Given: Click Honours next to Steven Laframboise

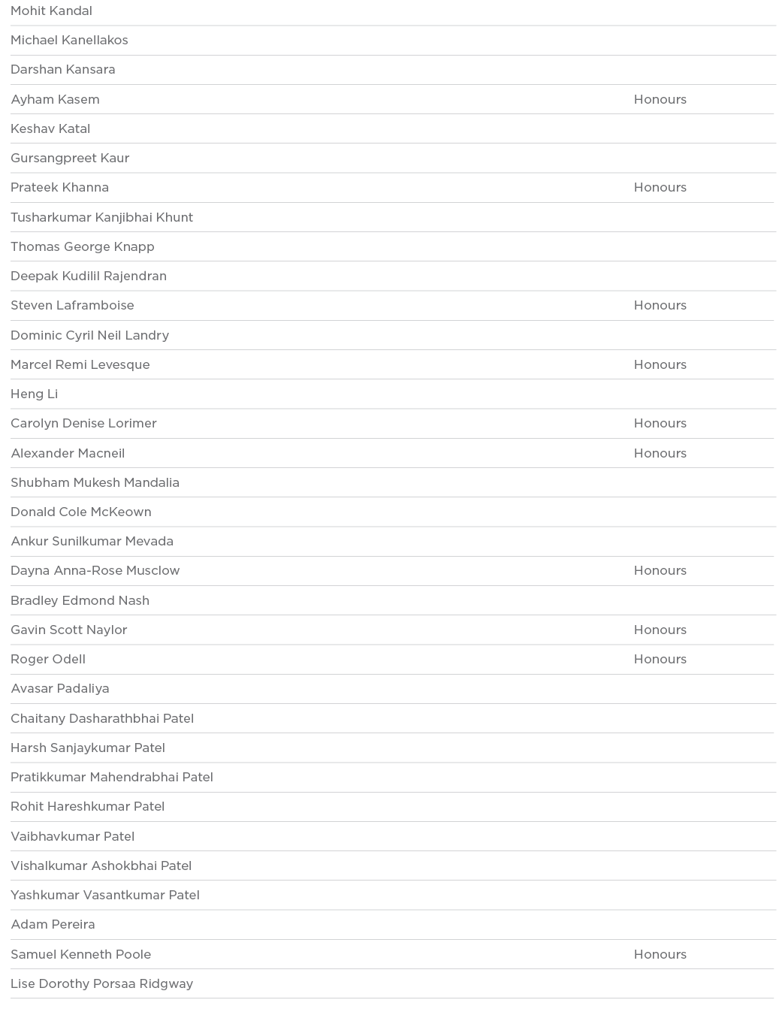Looking at the screenshot, I should [660, 306].
